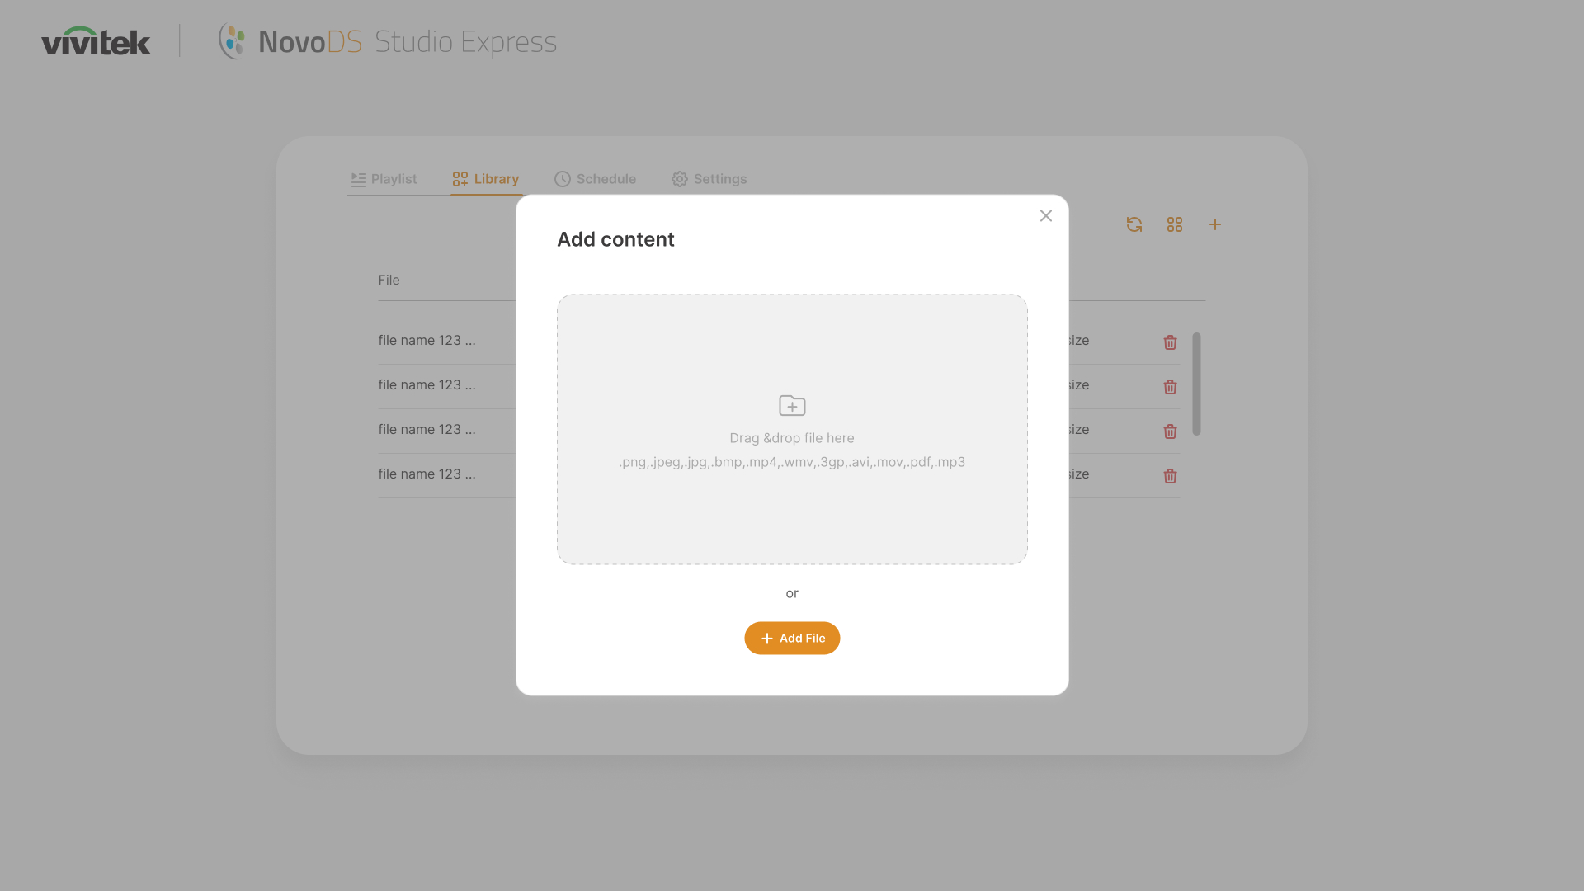Click the drag and drop file area
Screen dimensions: 1584x891
click(x=792, y=511)
